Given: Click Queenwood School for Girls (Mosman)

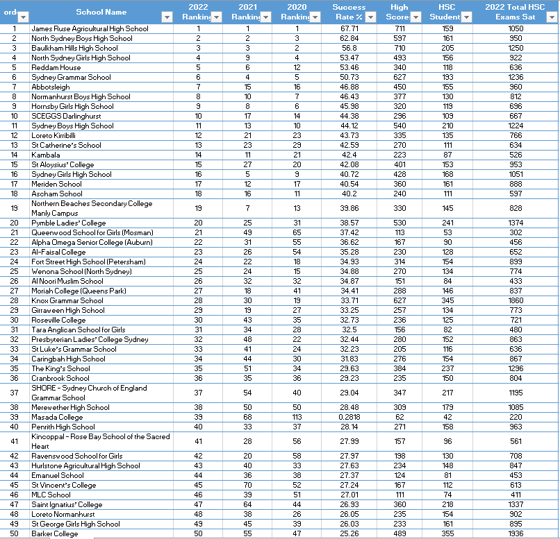Looking at the screenshot, I should click(101, 232).
